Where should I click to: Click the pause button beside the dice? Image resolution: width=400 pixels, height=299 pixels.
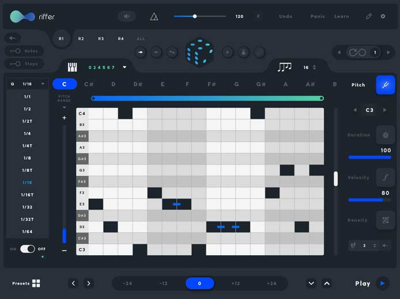[228, 52]
